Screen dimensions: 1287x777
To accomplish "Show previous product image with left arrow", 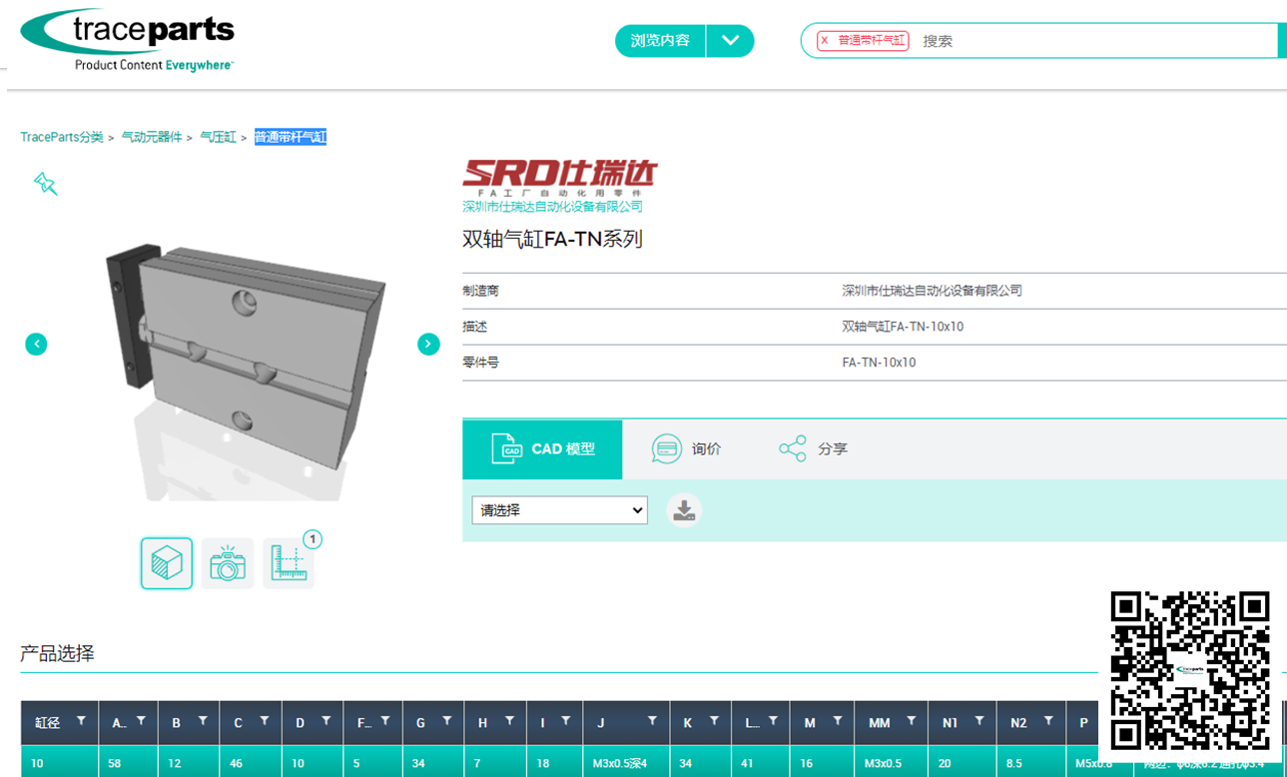I will (36, 344).
